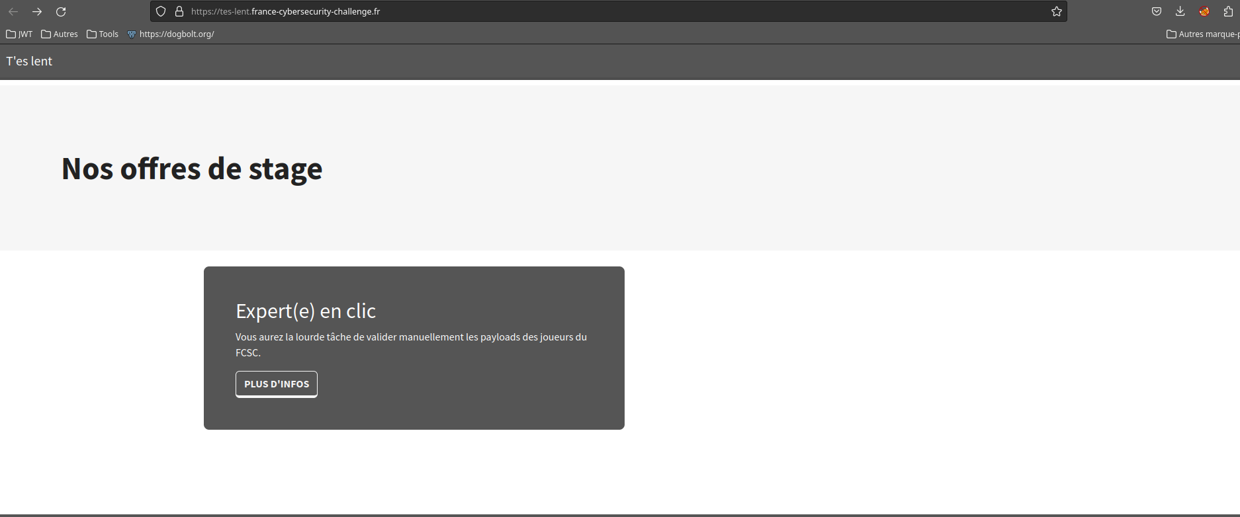Open tracking protection shield icon
Image resolution: width=1240 pixels, height=517 pixels.
161,11
